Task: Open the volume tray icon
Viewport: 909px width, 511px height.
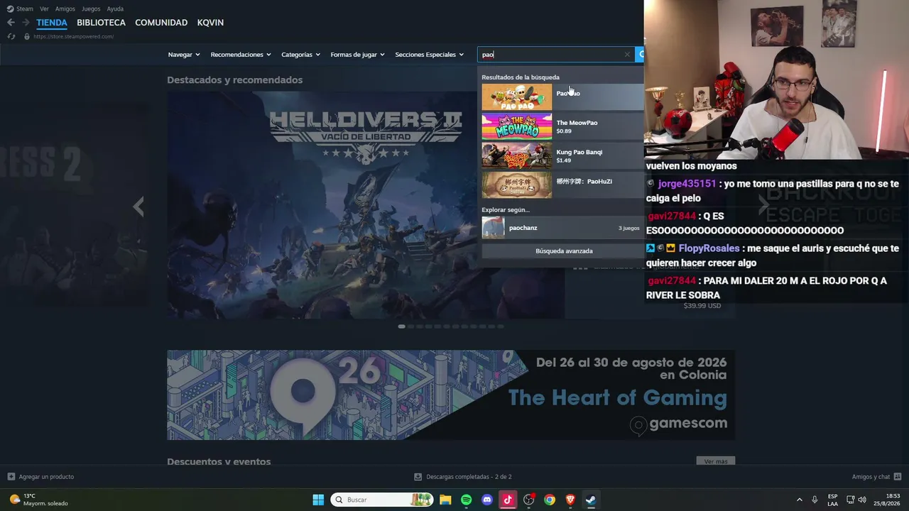Action: [x=862, y=500]
